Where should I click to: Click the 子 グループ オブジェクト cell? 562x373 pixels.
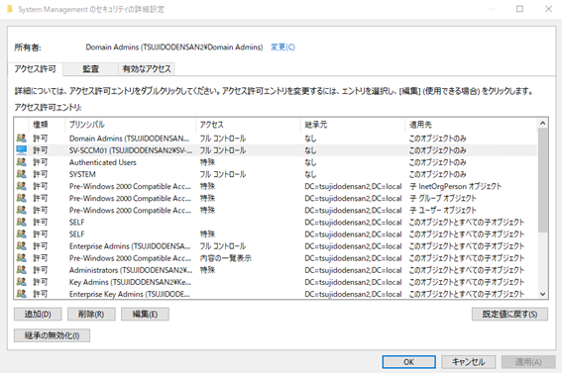(x=443, y=199)
